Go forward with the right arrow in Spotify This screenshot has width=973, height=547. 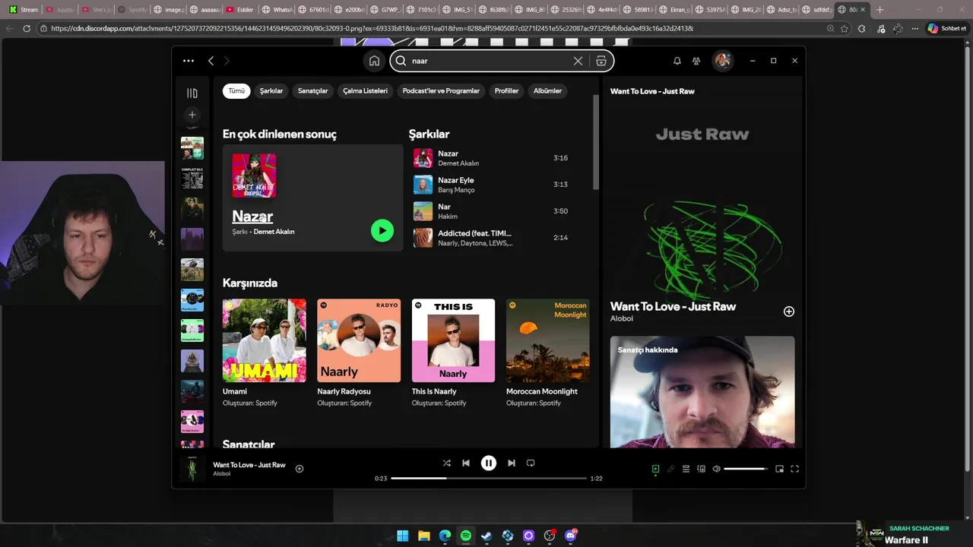tap(227, 61)
